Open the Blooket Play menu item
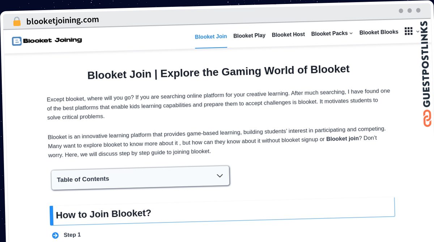 [x=249, y=35]
